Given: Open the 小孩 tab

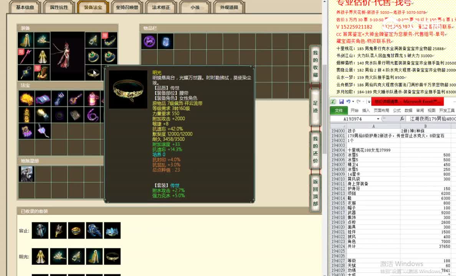Looking at the screenshot, I should [x=195, y=7].
